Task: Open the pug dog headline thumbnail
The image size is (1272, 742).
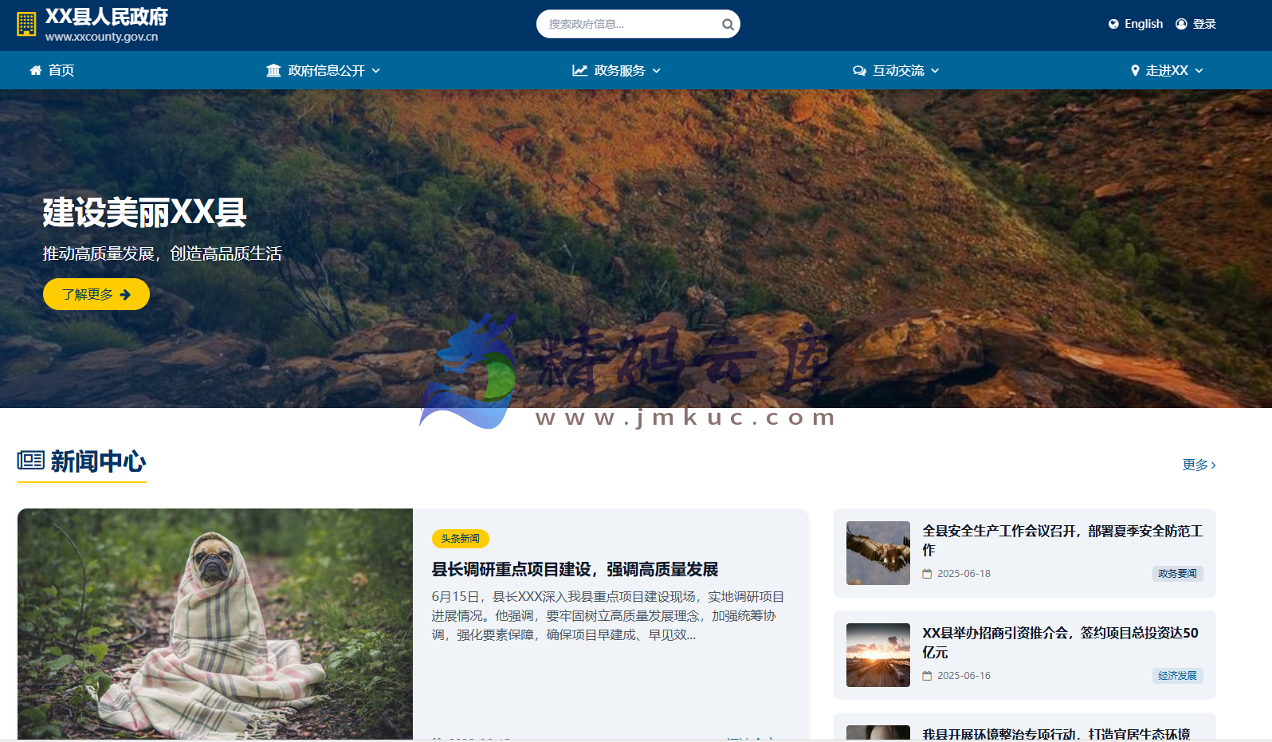Action: (x=215, y=624)
